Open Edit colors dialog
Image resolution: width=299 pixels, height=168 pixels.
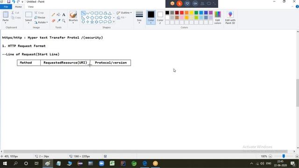tap(218, 18)
